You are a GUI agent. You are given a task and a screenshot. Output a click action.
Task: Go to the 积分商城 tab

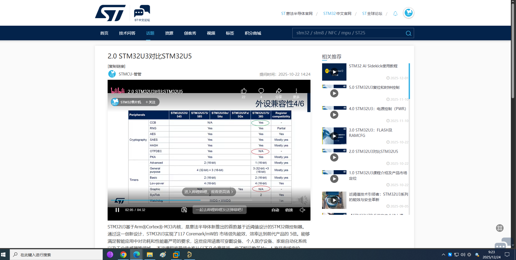tap(253, 33)
